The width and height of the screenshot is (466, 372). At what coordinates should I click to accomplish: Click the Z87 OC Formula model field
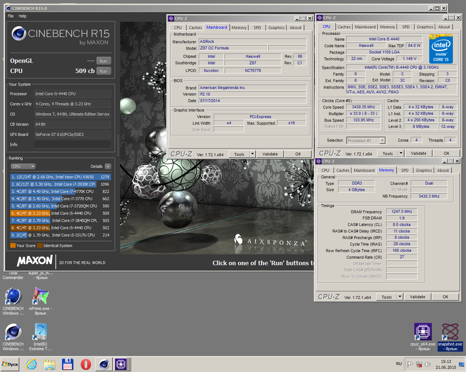(233, 48)
